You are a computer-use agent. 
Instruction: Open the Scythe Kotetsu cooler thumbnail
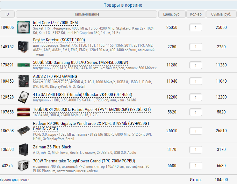click(24, 47)
